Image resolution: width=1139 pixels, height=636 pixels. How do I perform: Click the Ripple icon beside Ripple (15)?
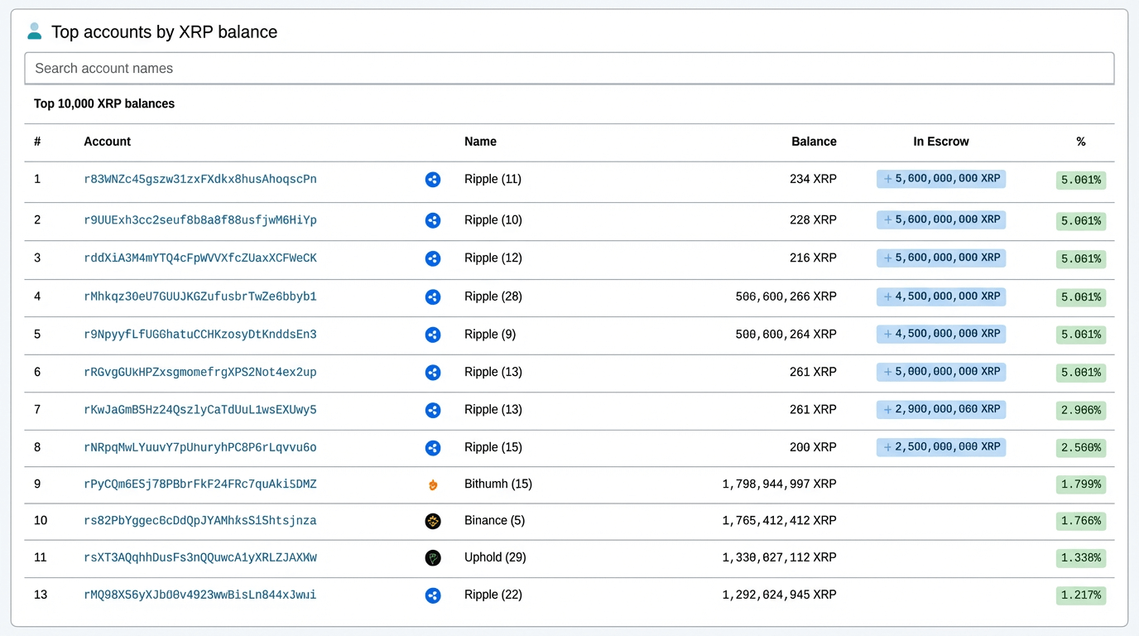pos(433,447)
